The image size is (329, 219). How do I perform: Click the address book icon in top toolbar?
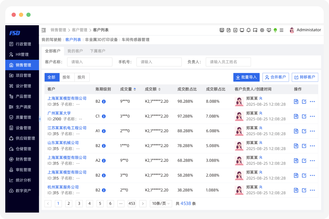(235, 30)
